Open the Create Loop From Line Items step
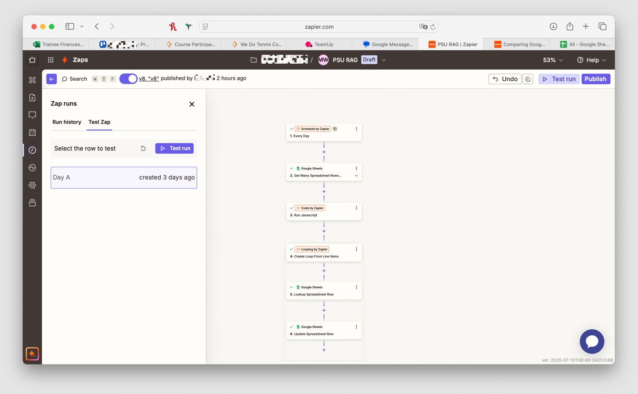This screenshot has height=394, width=638. [x=324, y=253]
